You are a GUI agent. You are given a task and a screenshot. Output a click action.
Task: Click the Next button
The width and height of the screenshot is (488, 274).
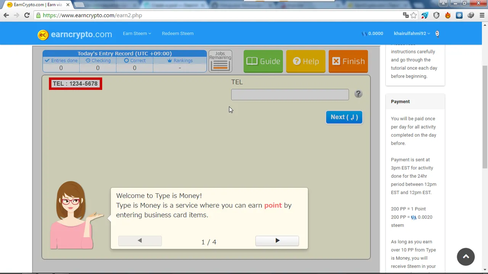pos(344,117)
